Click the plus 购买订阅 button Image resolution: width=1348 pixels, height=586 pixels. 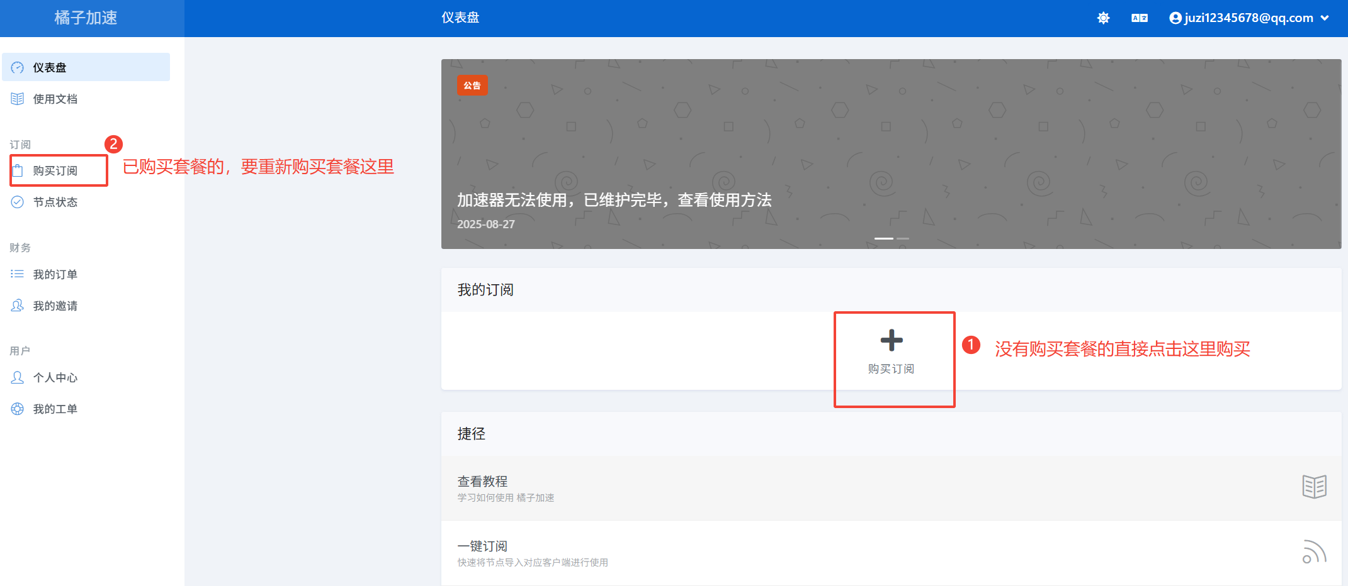click(891, 351)
